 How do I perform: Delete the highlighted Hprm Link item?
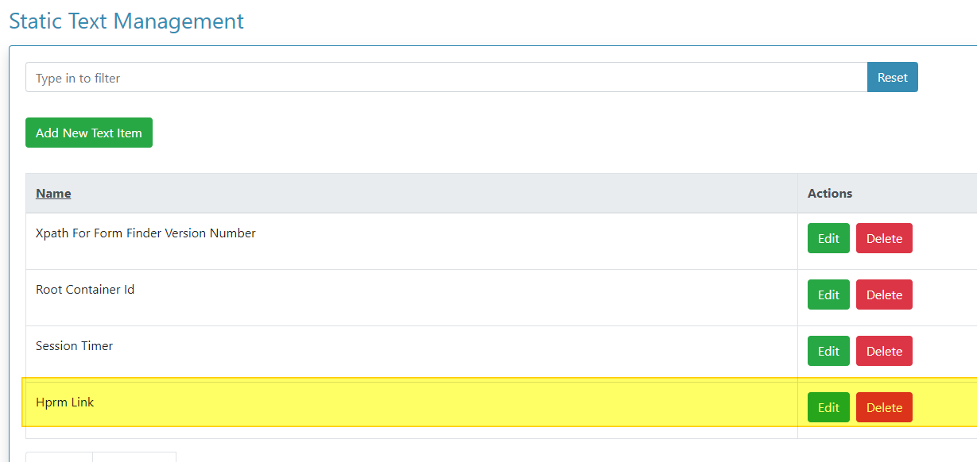click(884, 407)
